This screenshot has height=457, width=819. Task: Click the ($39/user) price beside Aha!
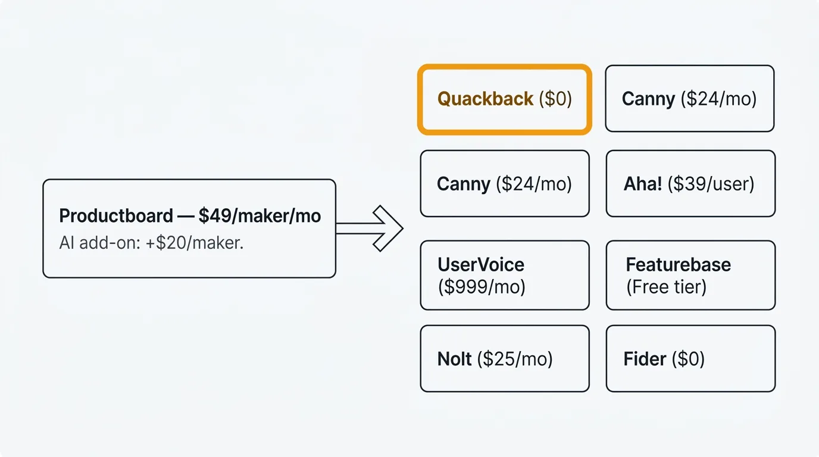coord(711,184)
